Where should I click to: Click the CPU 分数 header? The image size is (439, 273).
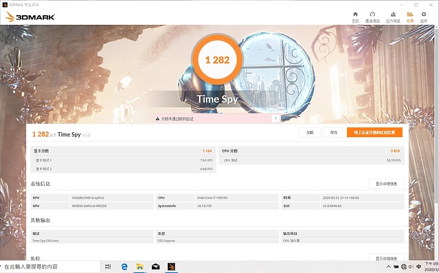click(x=230, y=151)
